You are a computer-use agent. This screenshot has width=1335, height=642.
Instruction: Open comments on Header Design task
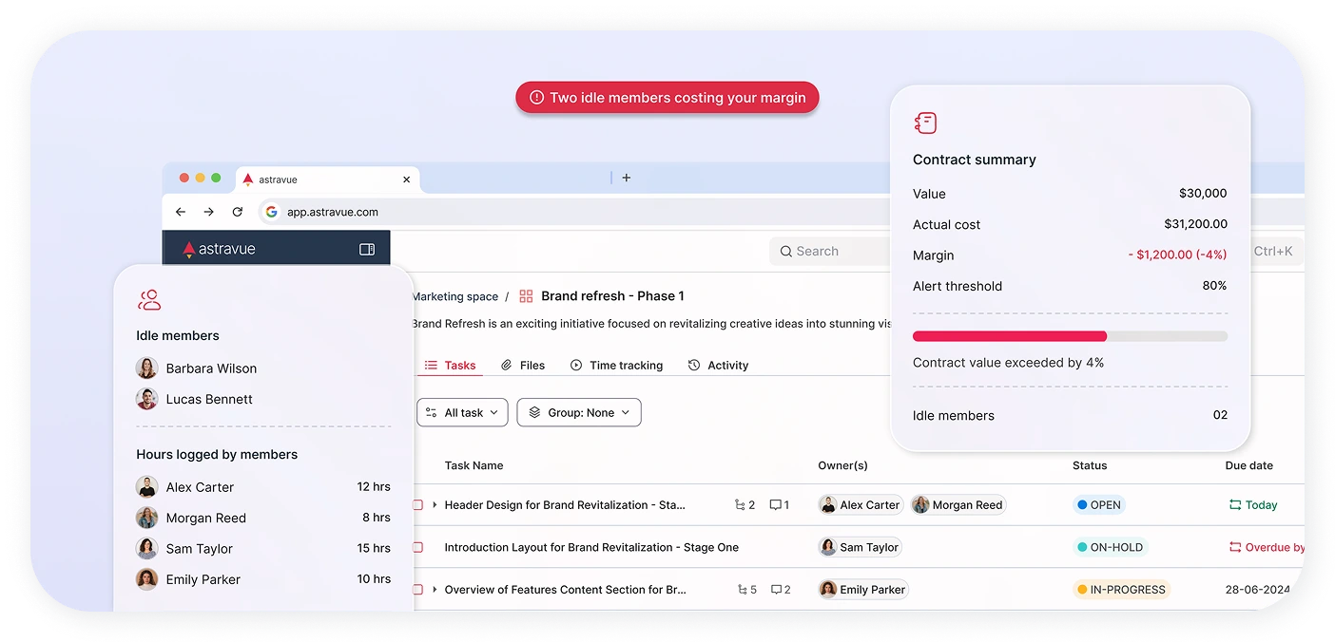pos(780,505)
